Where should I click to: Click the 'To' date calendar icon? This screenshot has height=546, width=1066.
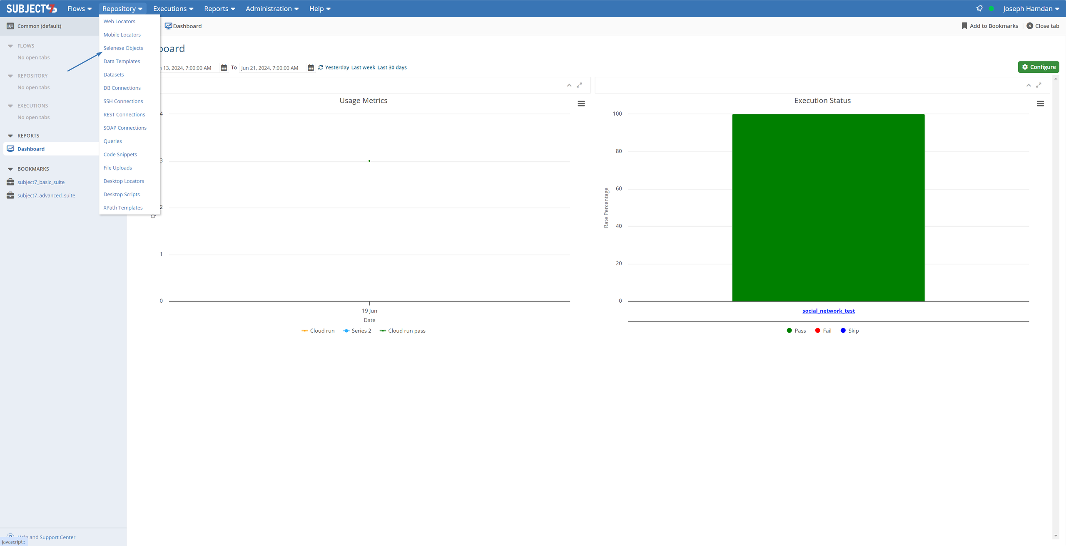click(311, 68)
